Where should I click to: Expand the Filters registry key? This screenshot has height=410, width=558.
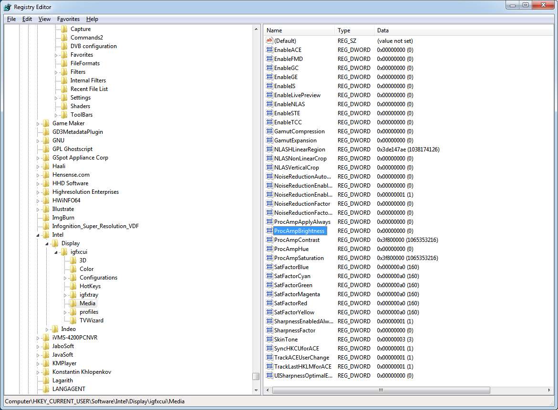(x=56, y=72)
